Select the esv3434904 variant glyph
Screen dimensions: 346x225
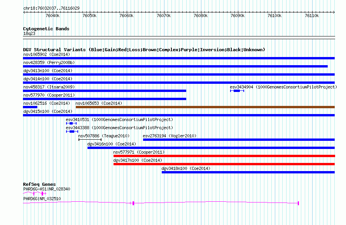pyautogui.click(x=237, y=91)
